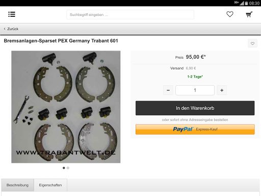Open the hamburger list menu

coord(12,14)
